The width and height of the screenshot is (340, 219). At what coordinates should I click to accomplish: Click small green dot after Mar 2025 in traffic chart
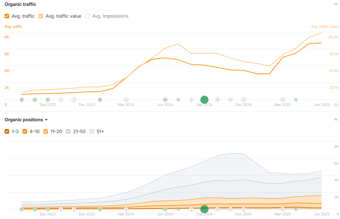pos(296,100)
